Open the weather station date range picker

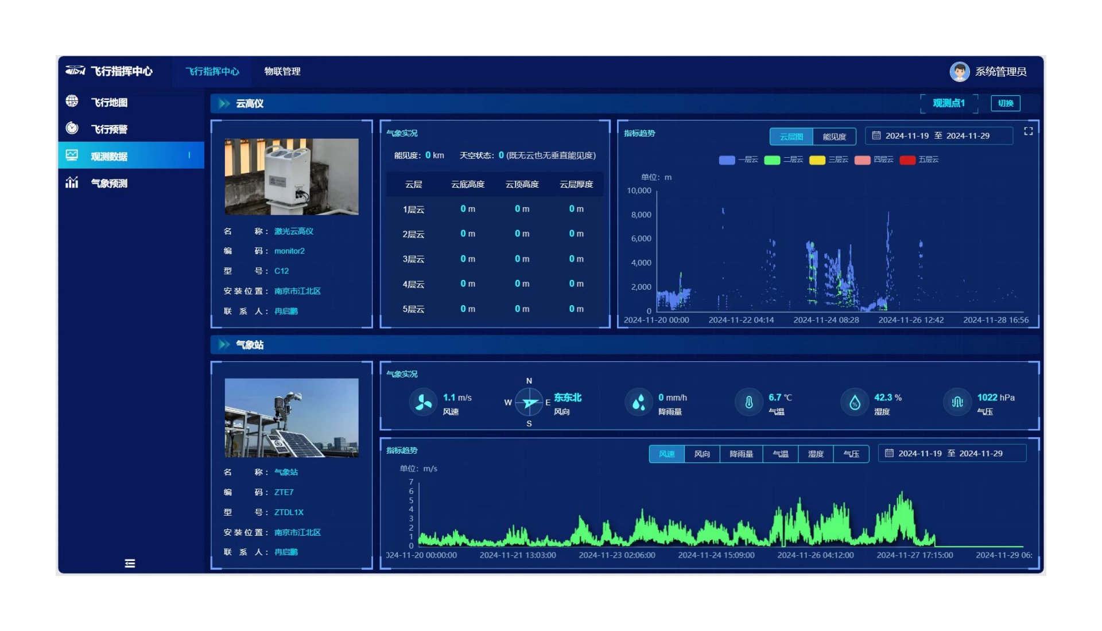pos(951,453)
